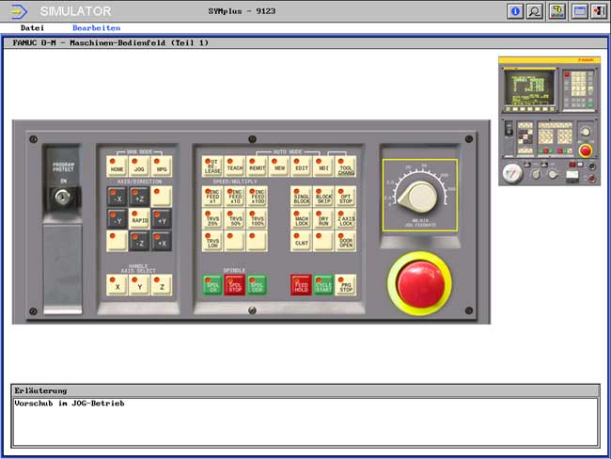This screenshot has width=611, height=459.
Task: Toggle the SINGL BLOCK key
Action: (301, 196)
